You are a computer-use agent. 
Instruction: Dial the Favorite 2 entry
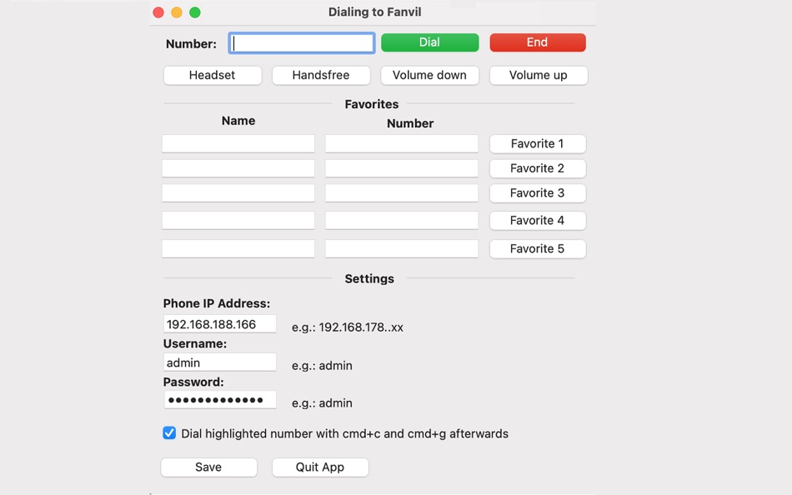click(538, 168)
